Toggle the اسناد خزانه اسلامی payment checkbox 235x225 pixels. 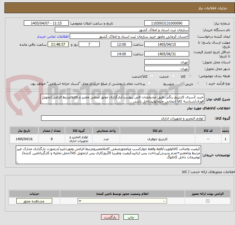coord(149,83)
